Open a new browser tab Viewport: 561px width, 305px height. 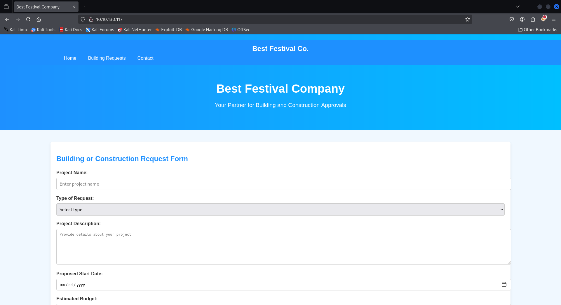click(x=85, y=7)
